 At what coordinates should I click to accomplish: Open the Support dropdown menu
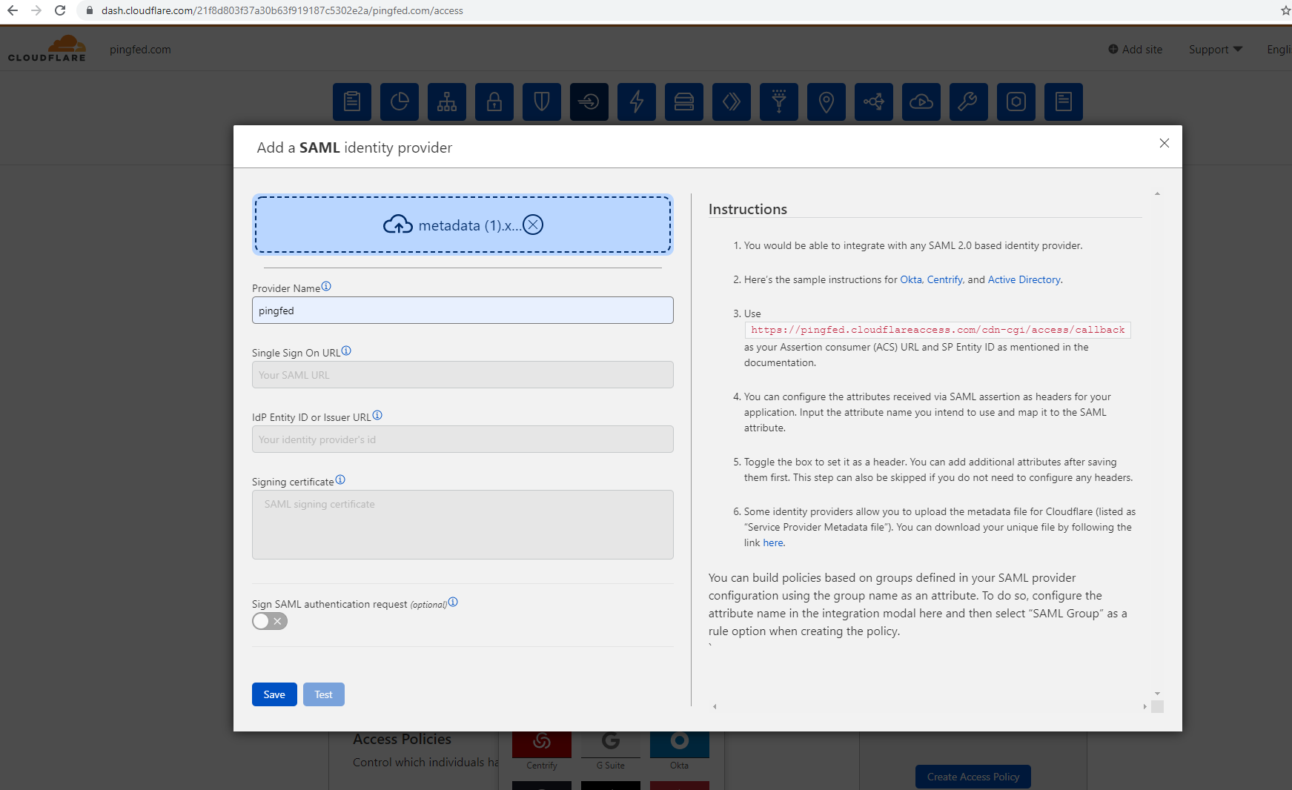pos(1216,50)
